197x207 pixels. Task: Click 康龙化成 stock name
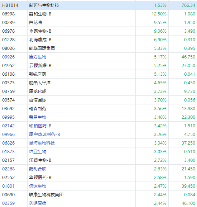38,91
